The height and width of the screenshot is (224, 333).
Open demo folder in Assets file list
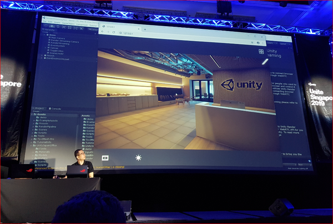point(89,119)
